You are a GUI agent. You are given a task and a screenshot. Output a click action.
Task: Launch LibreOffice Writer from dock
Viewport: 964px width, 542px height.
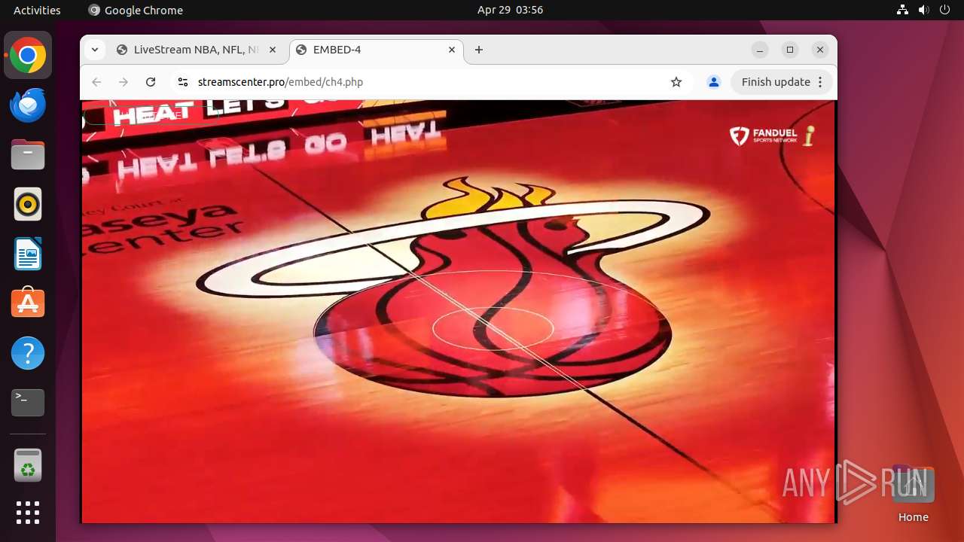tap(28, 254)
